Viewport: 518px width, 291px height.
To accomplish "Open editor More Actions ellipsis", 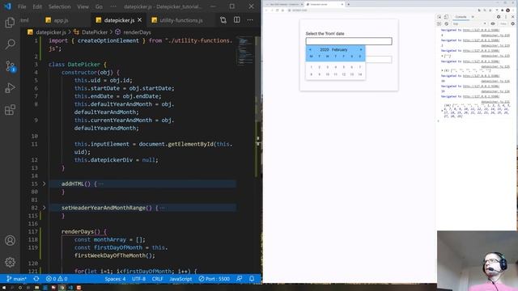I will click(250, 20).
